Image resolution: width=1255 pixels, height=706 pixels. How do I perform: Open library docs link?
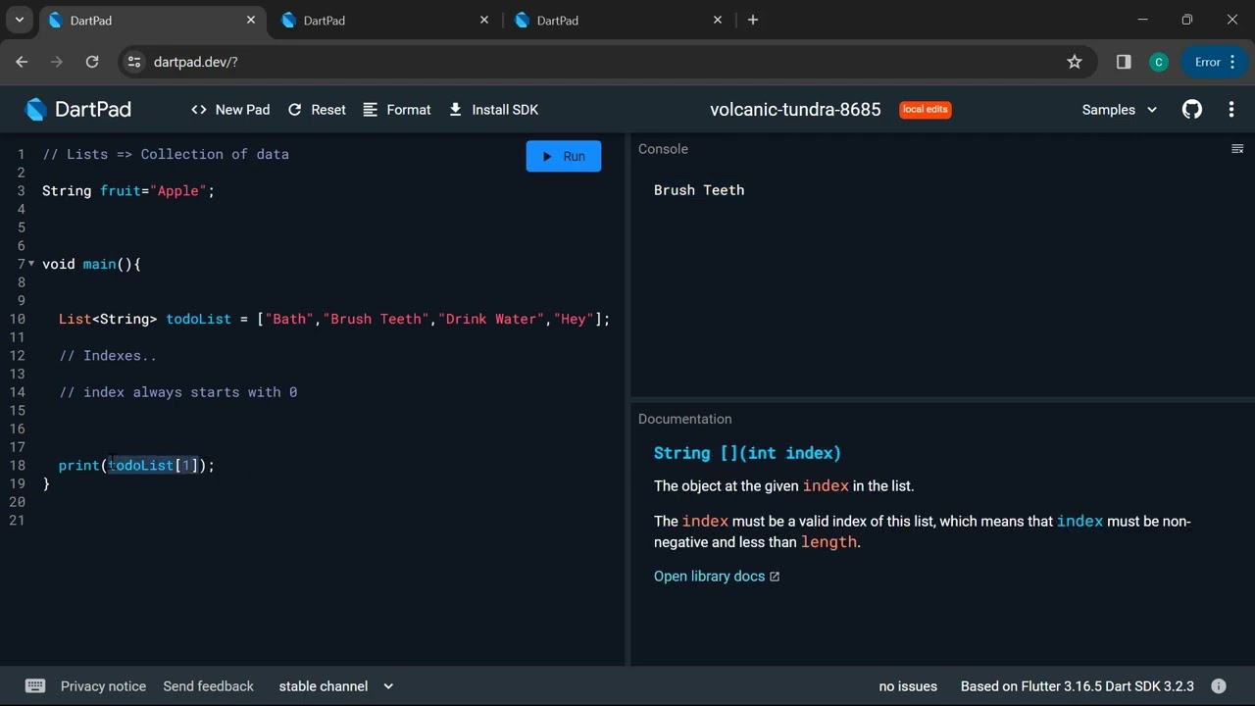point(717,577)
